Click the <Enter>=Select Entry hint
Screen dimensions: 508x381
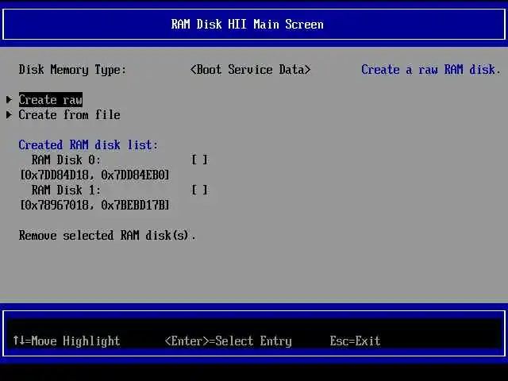[229, 341]
